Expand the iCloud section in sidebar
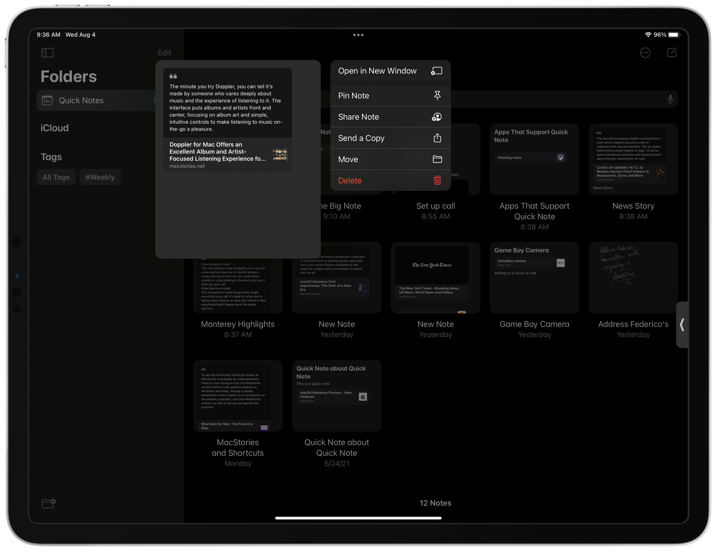717x552 pixels. tap(55, 127)
